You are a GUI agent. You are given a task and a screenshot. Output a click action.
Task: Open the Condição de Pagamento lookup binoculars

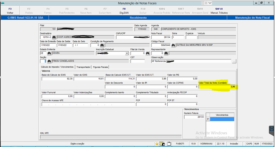[102, 45]
